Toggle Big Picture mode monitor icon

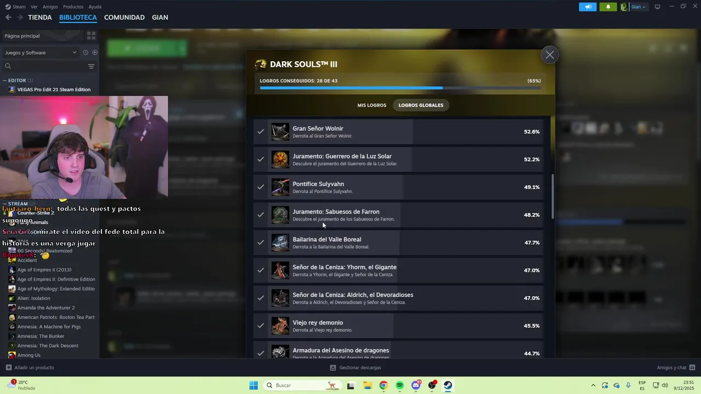click(x=658, y=7)
